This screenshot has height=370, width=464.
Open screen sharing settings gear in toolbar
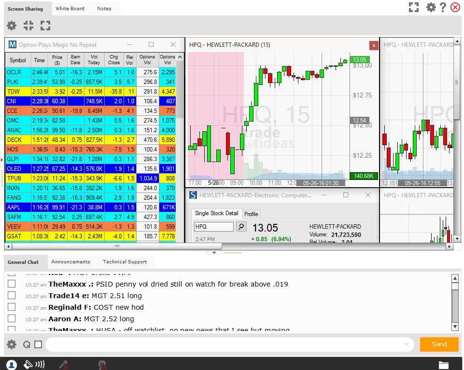pyautogui.click(x=12, y=26)
